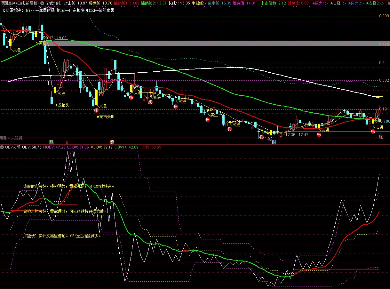Click the diamond icon at top right

click(381, 3)
